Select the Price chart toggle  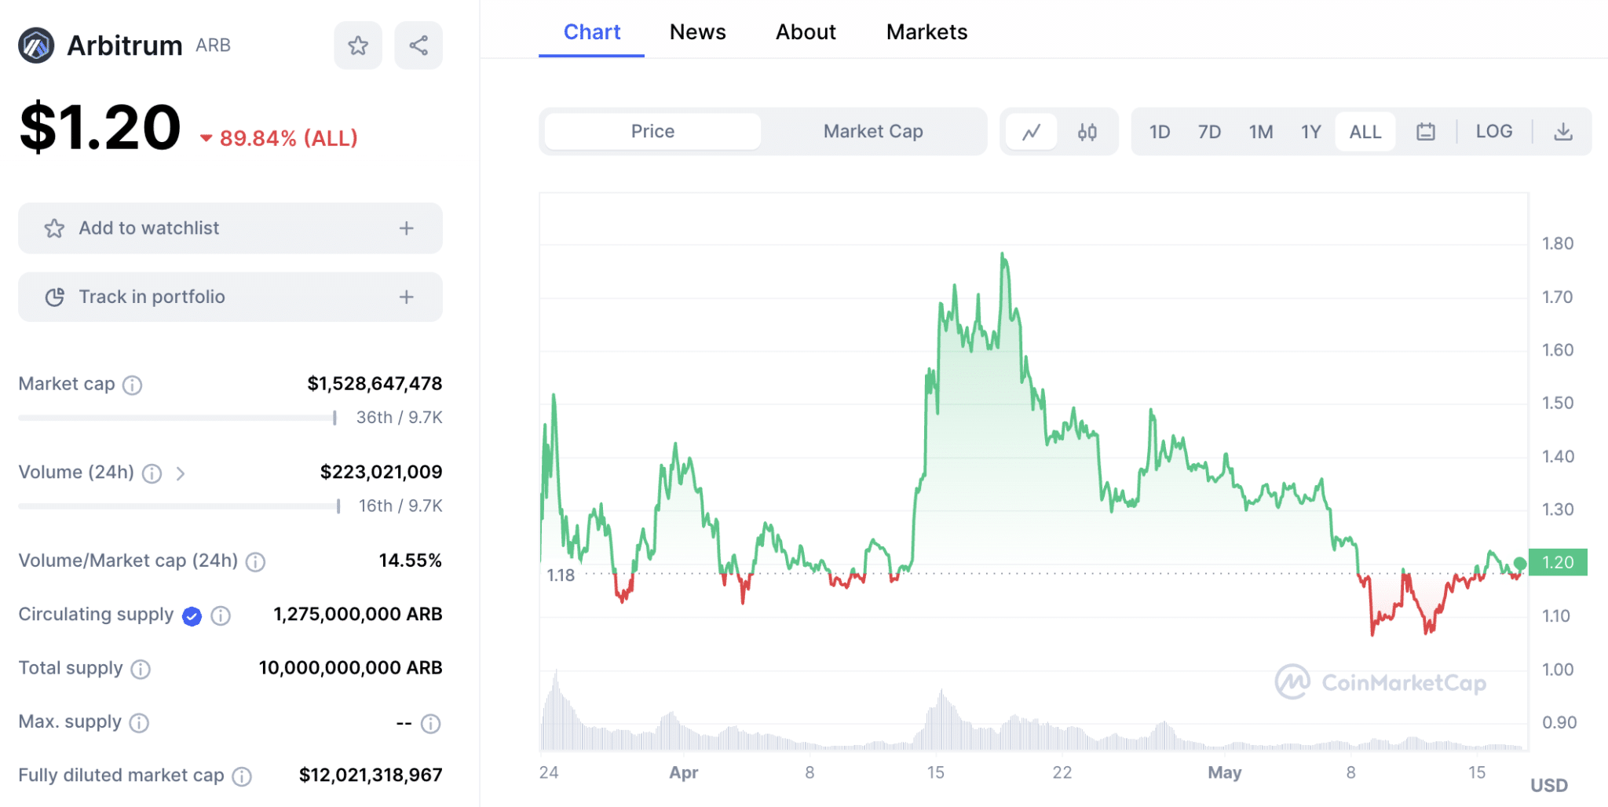point(652,131)
